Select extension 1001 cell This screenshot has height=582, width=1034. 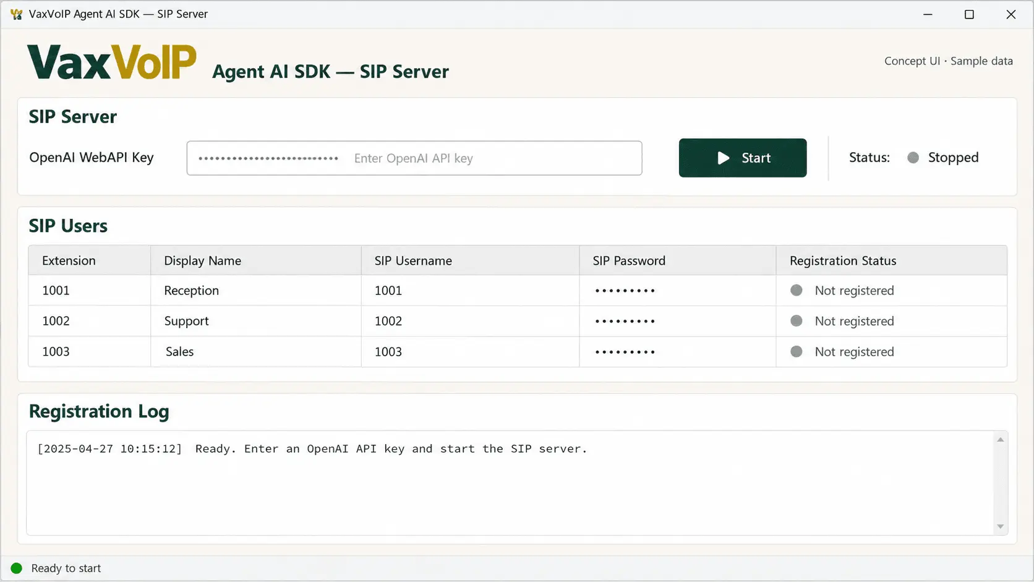click(x=90, y=291)
